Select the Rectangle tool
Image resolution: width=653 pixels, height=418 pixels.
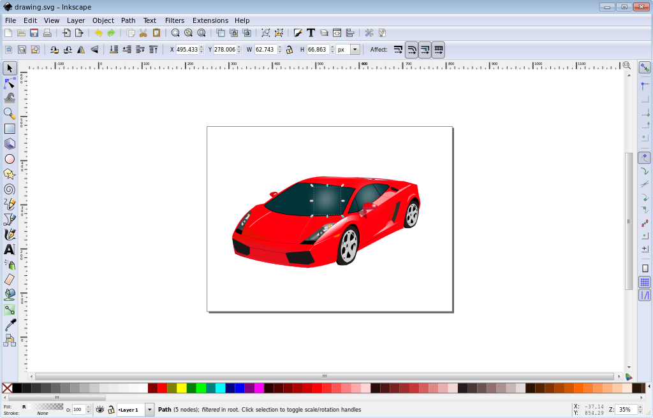point(10,129)
